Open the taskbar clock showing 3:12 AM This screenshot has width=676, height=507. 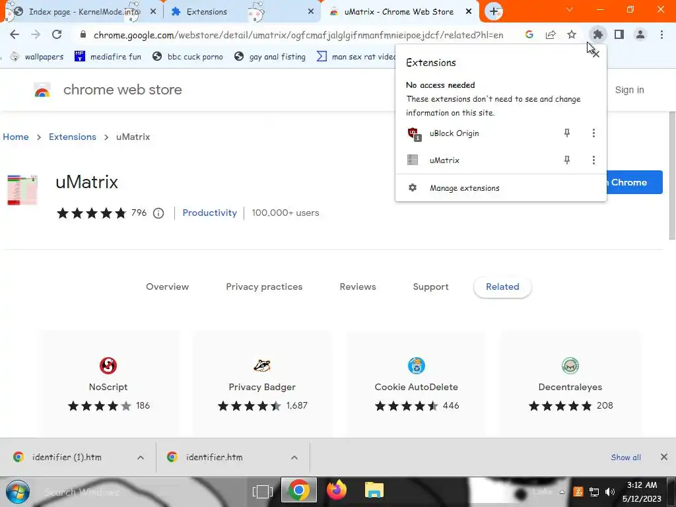[642, 492]
